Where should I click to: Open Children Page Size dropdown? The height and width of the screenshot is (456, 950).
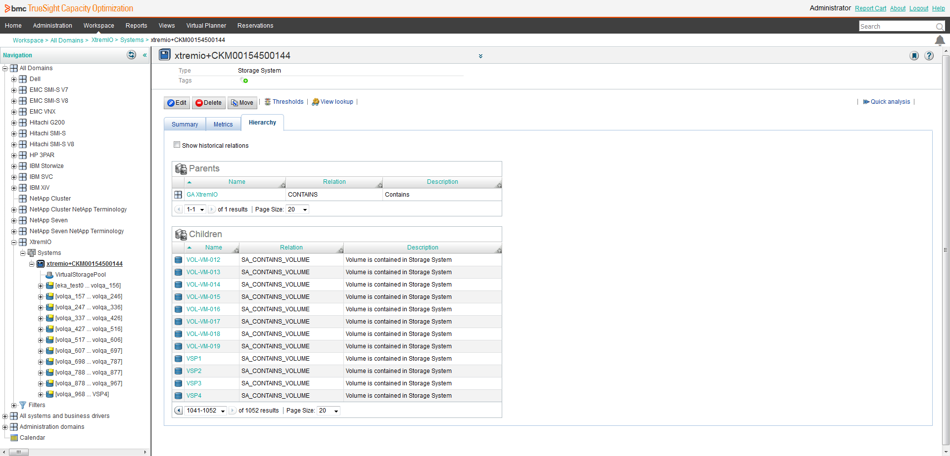pyautogui.click(x=329, y=411)
